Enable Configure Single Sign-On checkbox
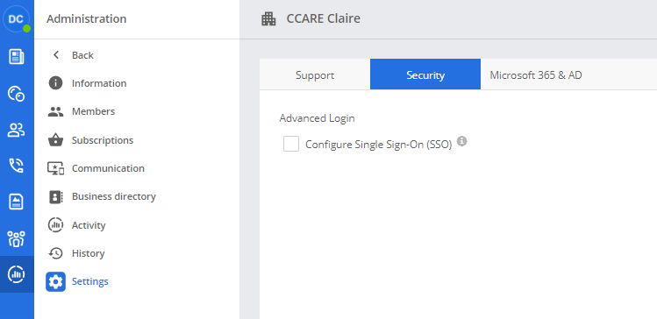The image size is (657, 319). (x=291, y=144)
